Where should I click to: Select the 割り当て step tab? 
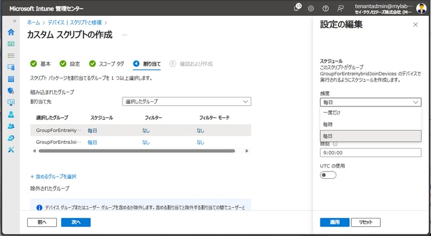point(147,64)
